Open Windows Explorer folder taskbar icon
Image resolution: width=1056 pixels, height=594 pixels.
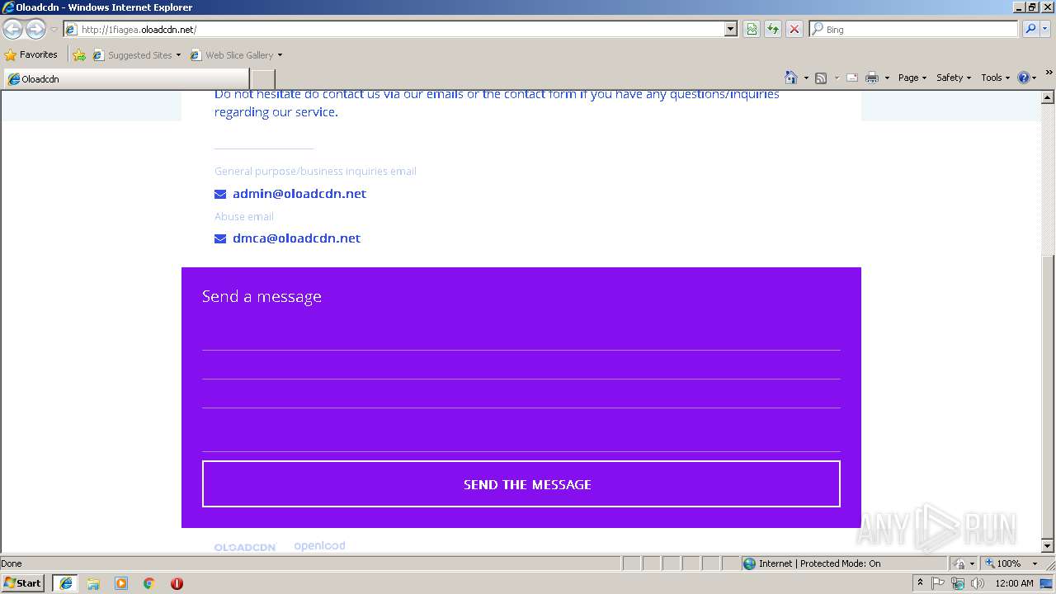[x=93, y=583]
